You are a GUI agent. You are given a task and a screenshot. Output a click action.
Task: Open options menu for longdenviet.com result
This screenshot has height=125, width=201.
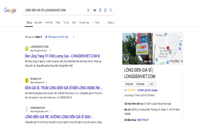(50, 50)
